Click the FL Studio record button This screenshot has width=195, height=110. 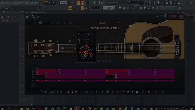coord(58,3)
